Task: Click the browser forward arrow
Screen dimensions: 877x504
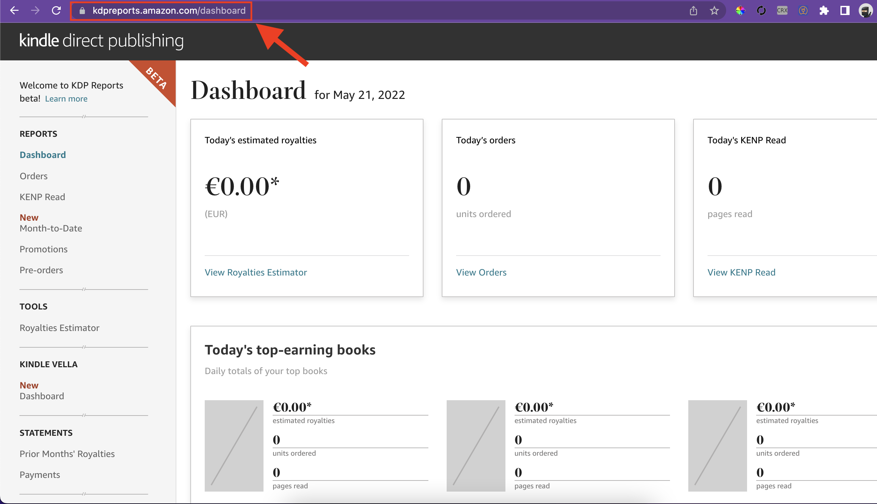Action: [x=35, y=10]
